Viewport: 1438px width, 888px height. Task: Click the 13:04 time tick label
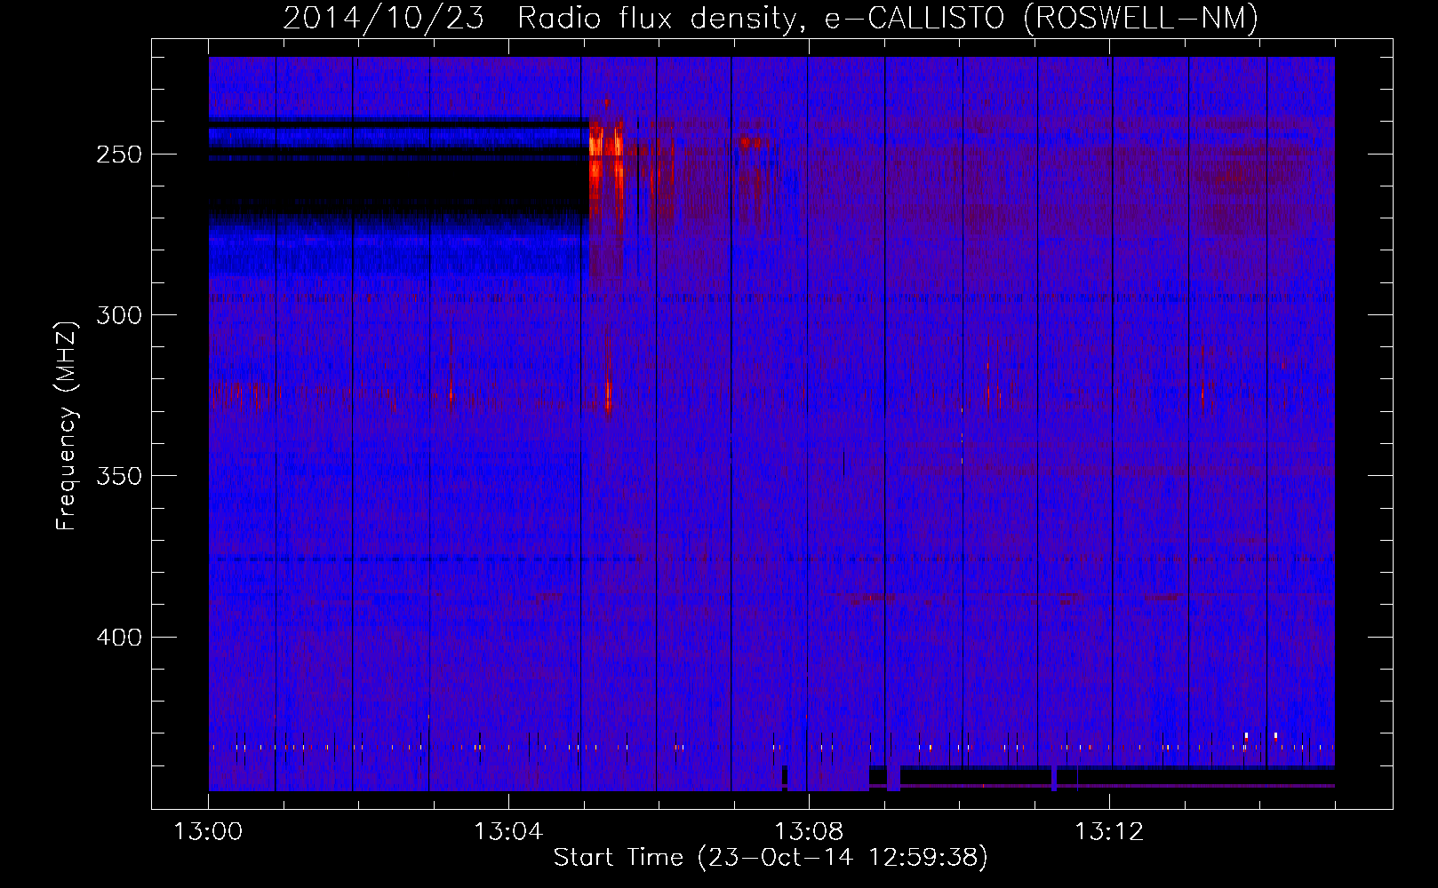pyautogui.click(x=508, y=832)
